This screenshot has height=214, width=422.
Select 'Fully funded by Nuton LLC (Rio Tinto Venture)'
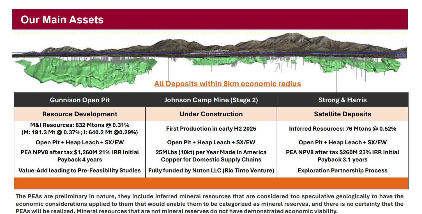coord(211,170)
